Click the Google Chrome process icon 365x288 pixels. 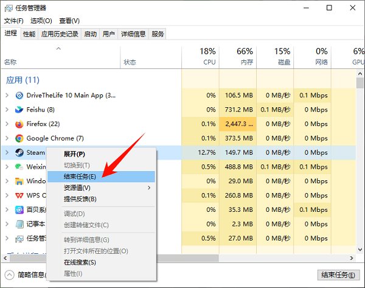[x=19, y=138]
